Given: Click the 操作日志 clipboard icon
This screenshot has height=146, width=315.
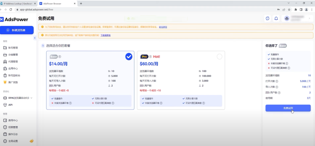Looking at the screenshot, I should [5, 134].
